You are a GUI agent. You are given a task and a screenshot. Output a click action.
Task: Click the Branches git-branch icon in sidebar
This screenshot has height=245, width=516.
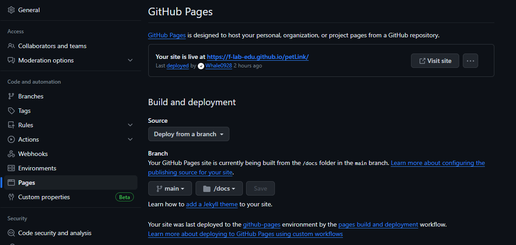11,96
